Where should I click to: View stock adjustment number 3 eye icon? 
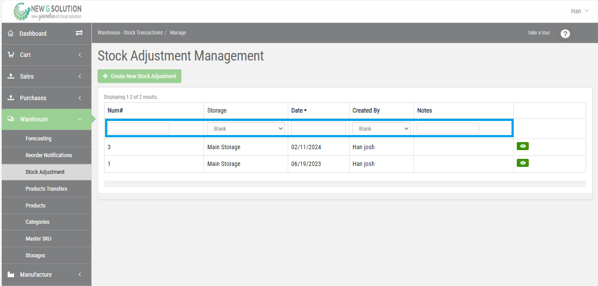[x=523, y=147]
